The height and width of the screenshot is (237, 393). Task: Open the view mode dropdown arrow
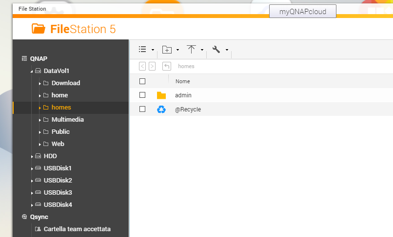(153, 50)
